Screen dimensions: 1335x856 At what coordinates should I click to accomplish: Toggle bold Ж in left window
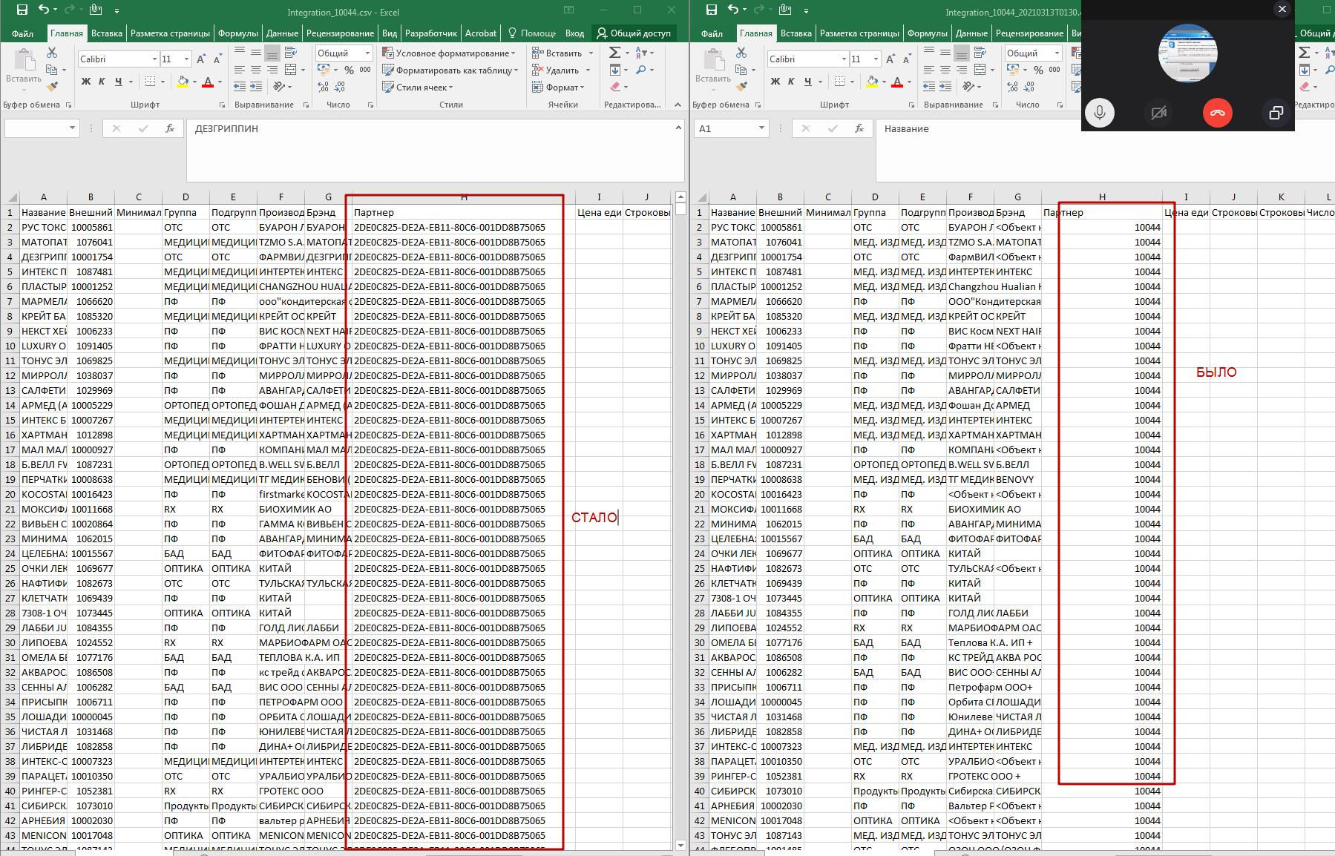click(x=86, y=82)
